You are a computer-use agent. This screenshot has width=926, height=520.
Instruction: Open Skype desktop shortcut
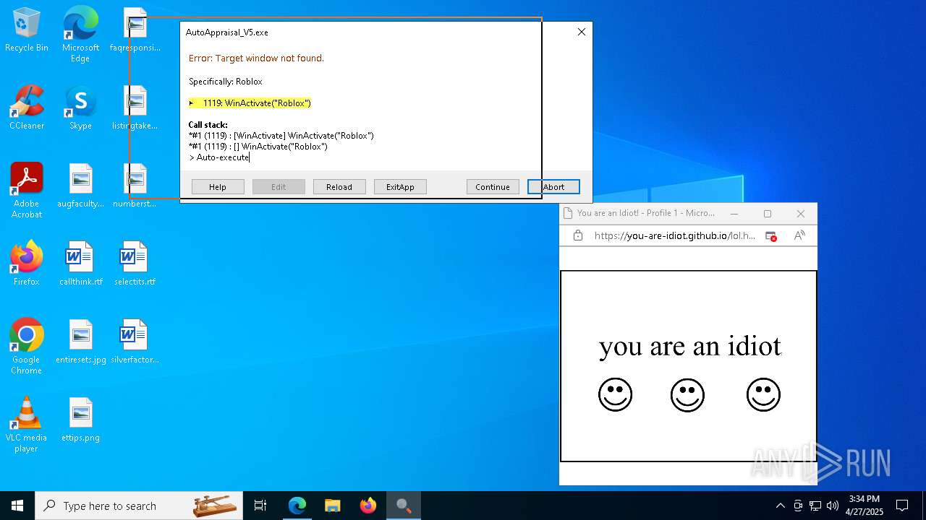(80, 108)
